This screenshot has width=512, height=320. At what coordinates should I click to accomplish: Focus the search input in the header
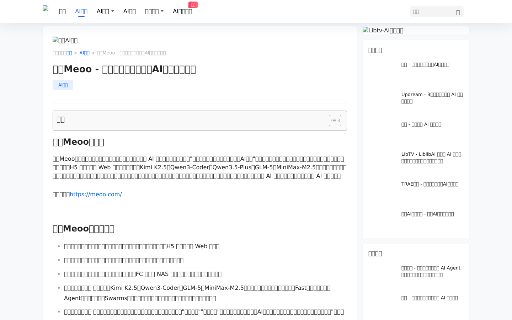[432, 12]
